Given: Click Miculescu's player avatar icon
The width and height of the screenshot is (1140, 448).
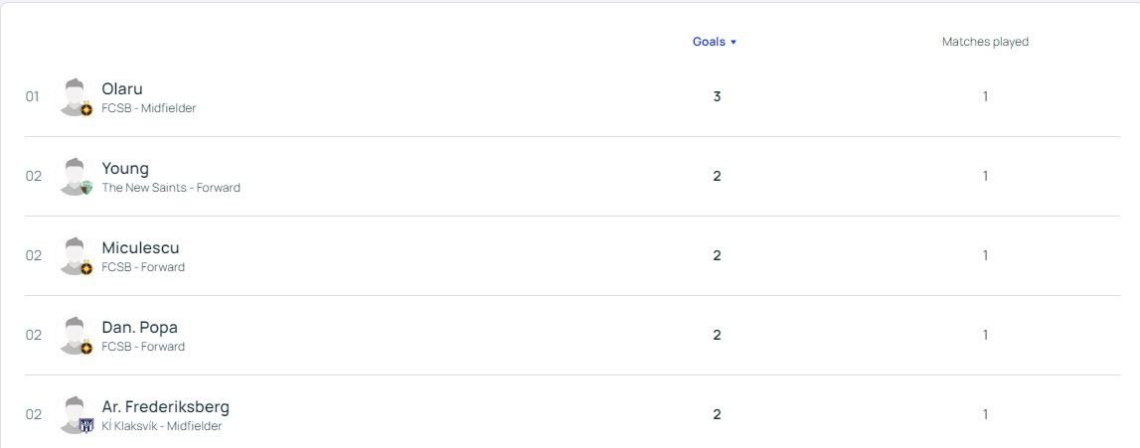Looking at the screenshot, I should tap(75, 255).
